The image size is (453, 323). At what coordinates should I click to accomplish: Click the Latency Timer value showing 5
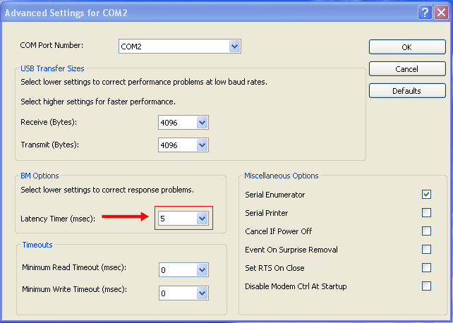click(x=176, y=219)
